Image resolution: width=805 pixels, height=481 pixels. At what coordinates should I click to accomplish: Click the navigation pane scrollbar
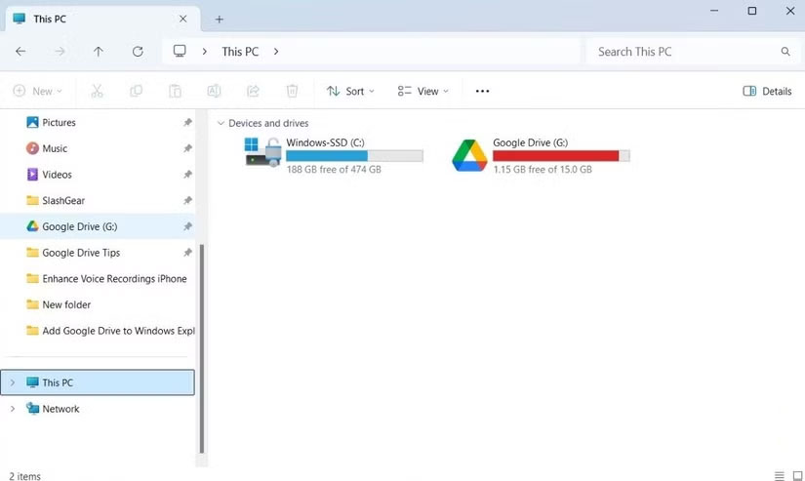[x=201, y=349]
